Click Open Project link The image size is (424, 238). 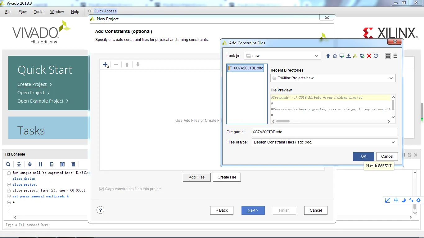pos(31,93)
